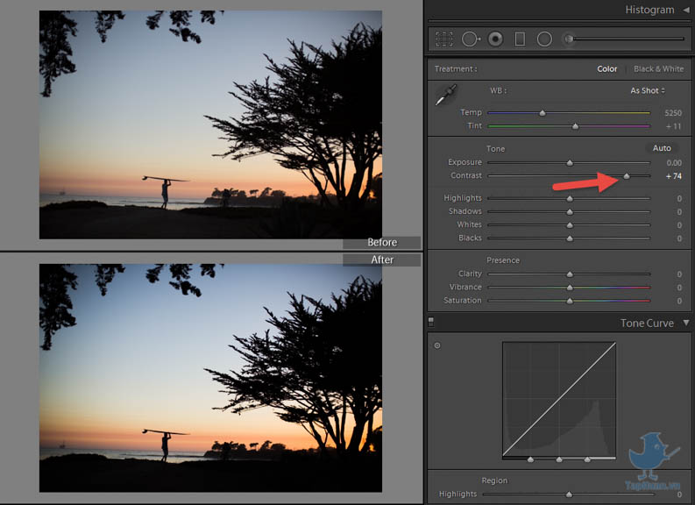
Task: Select the Adjustment Brush tool
Action: click(x=570, y=39)
